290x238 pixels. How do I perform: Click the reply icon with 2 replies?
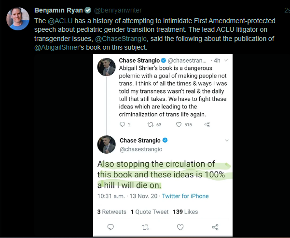tap(122, 125)
